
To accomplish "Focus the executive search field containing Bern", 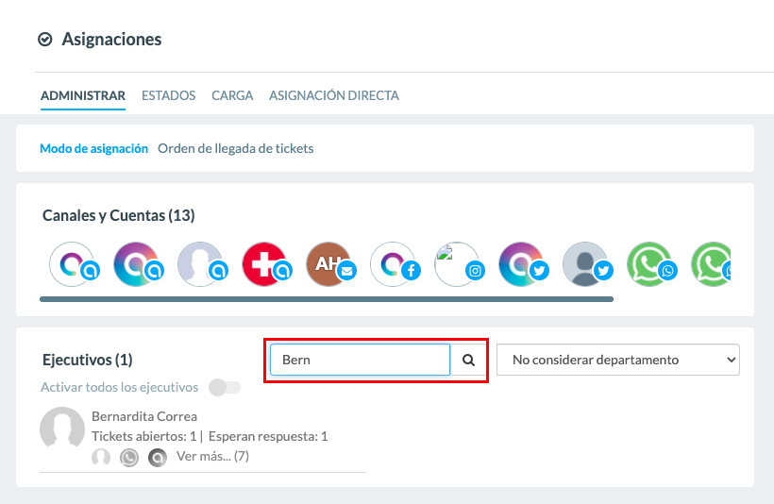I will [x=360, y=360].
